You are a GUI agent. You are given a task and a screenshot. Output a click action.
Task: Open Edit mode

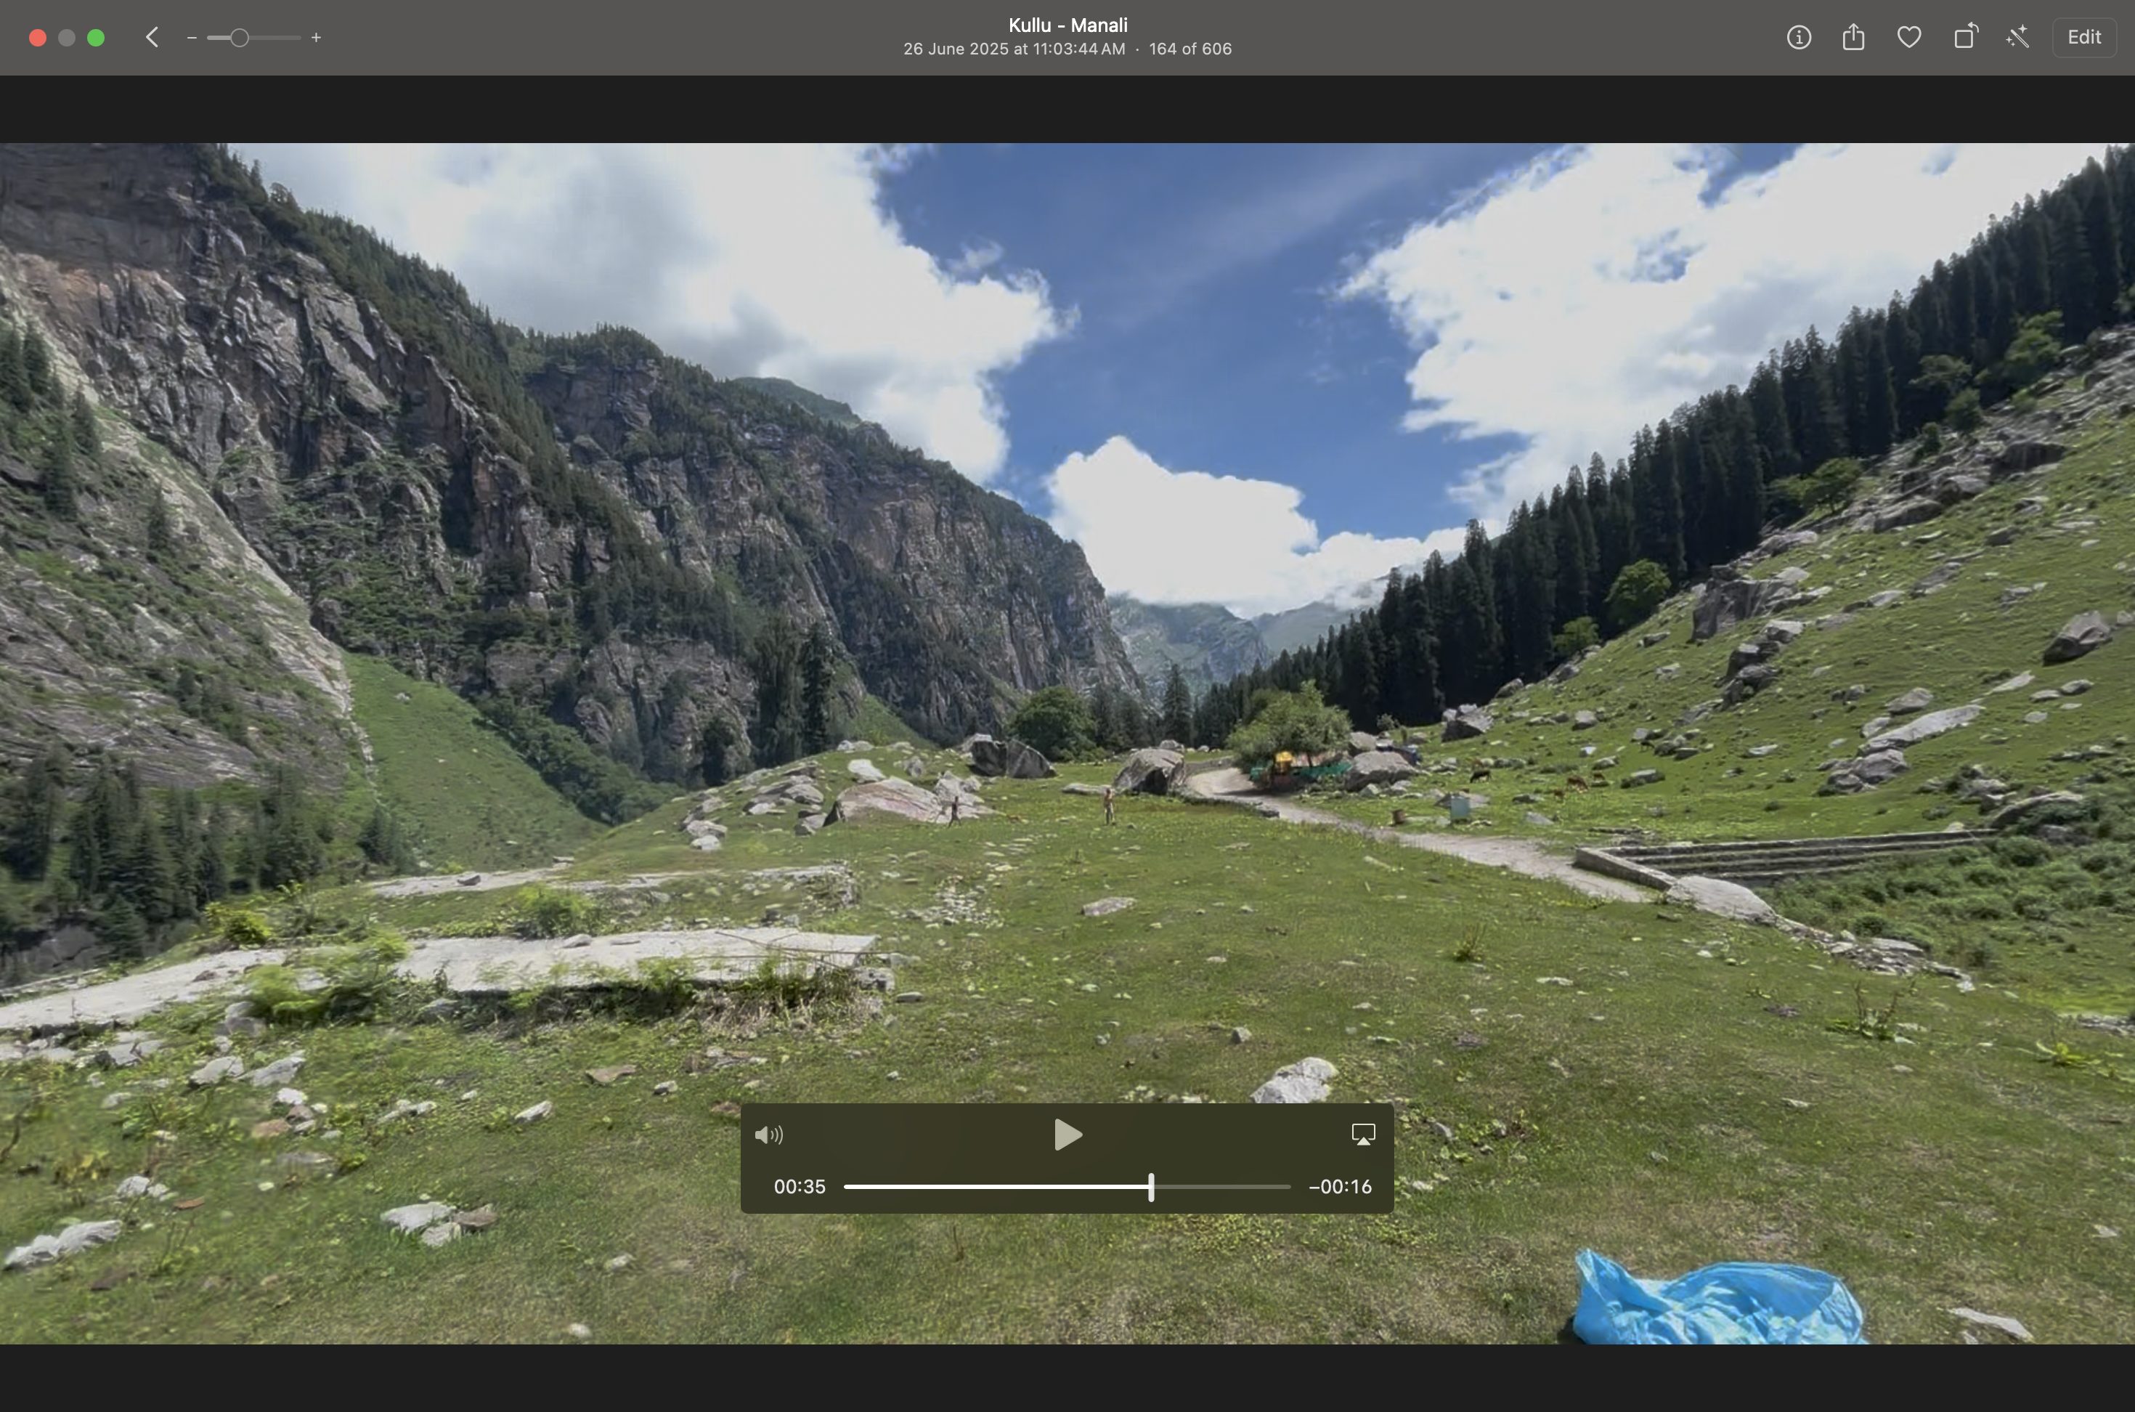(x=2083, y=38)
